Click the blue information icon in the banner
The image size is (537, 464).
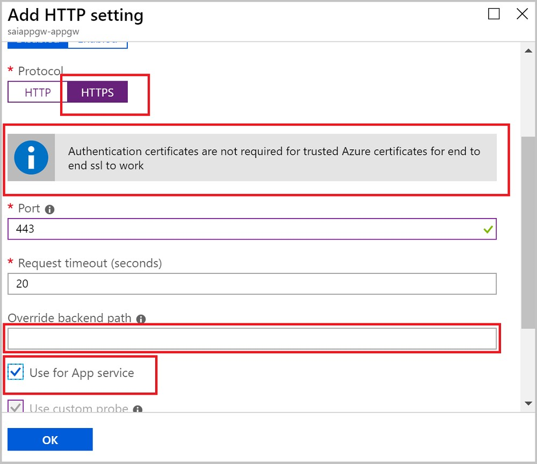[32, 157]
